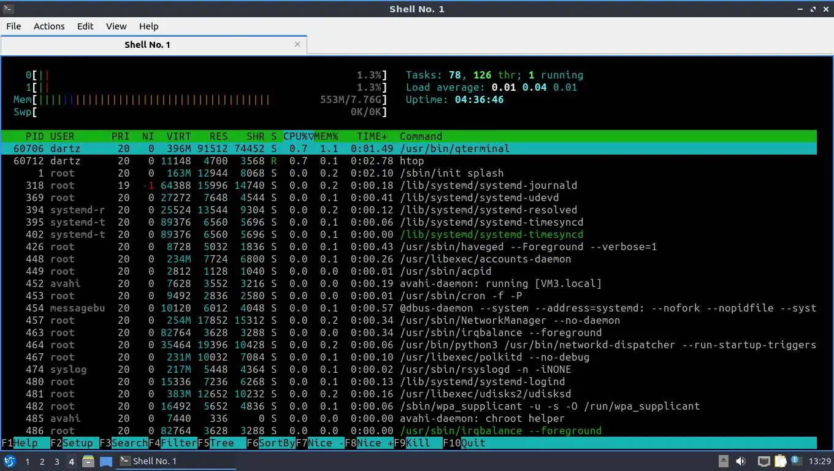Click the F4 Filter button
Image resolution: width=834 pixels, height=471 pixels.
coord(172,443)
